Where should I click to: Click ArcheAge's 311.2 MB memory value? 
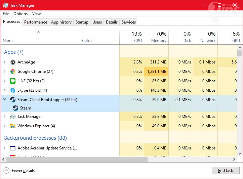[158, 62]
